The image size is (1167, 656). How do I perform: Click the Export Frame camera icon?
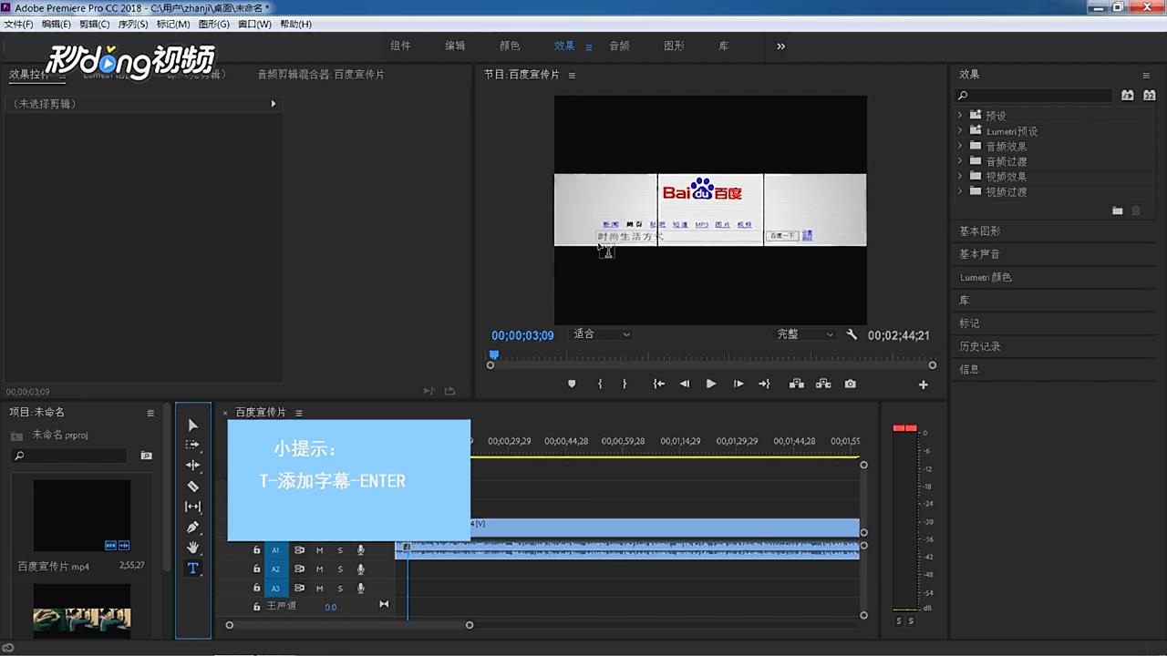(x=850, y=384)
